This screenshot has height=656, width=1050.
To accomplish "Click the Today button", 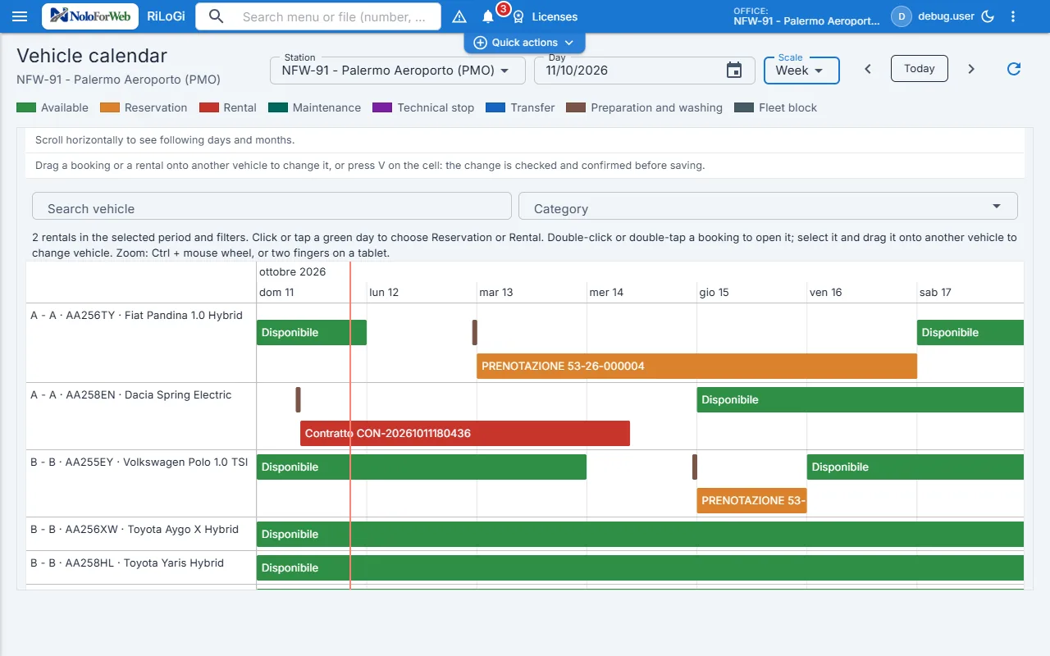I will pyautogui.click(x=920, y=69).
